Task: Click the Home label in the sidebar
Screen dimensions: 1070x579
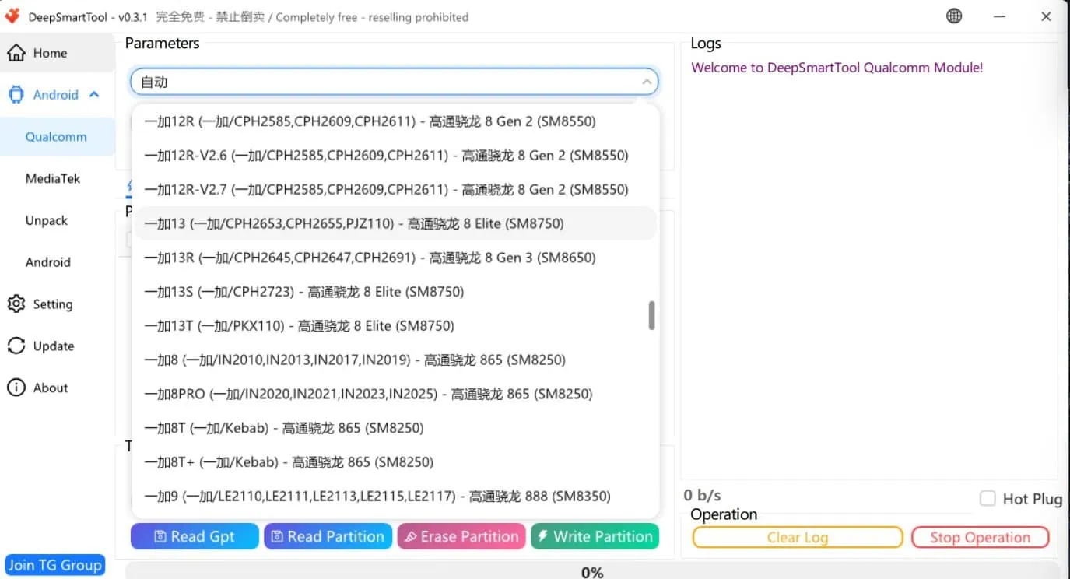Action: coord(50,53)
